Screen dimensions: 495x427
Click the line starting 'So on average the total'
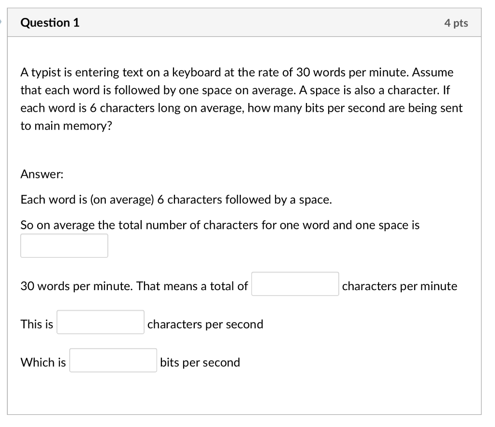click(x=220, y=225)
